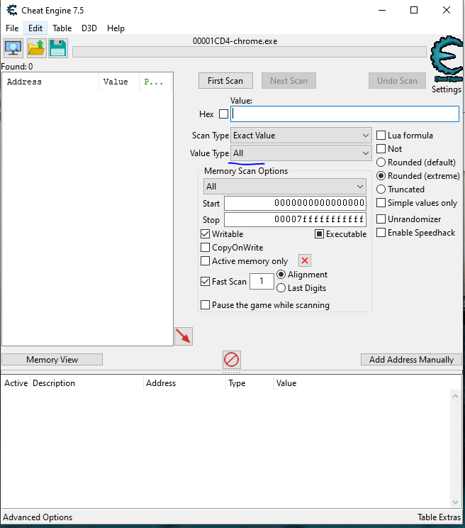This screenshot has width=465, height=528.
Task: Select Rounded (extreme) radio button
Action: pyautogui.click(x=381, y=176)
